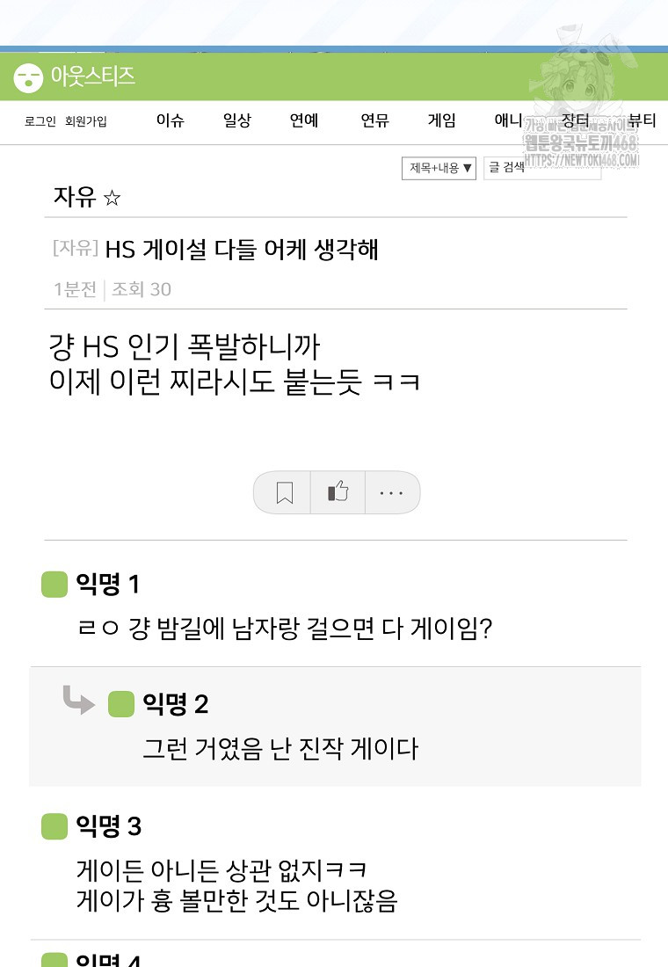Click the 회원가입 sign-up link
Viewport: 668px width, 967px height.
pos(86,122)
